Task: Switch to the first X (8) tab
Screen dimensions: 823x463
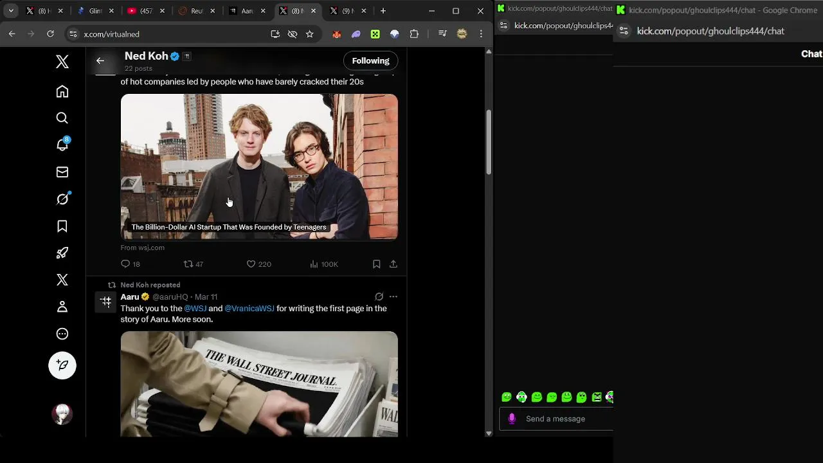Action: 44,11
